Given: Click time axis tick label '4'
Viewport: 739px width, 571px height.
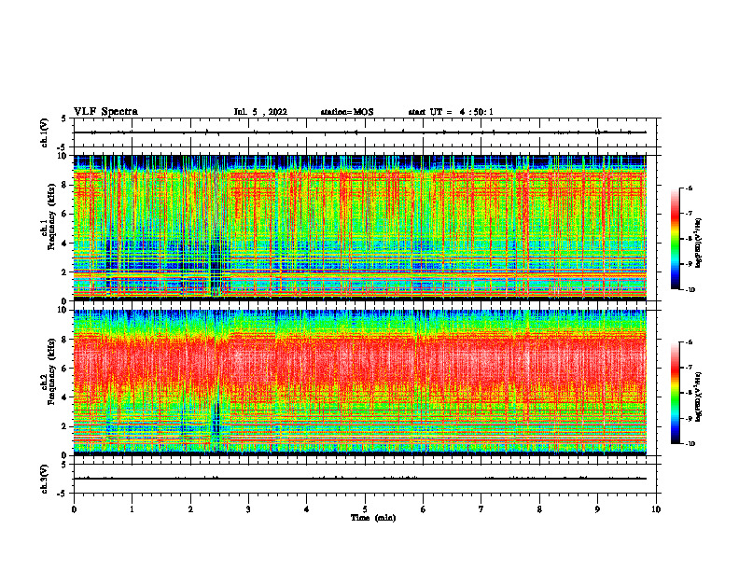Looking at the screenshot, I should coord(307,509).
